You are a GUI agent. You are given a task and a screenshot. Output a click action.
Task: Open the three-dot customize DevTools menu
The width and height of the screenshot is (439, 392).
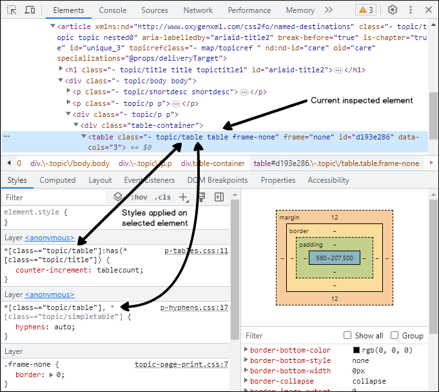tap(411, 10)
